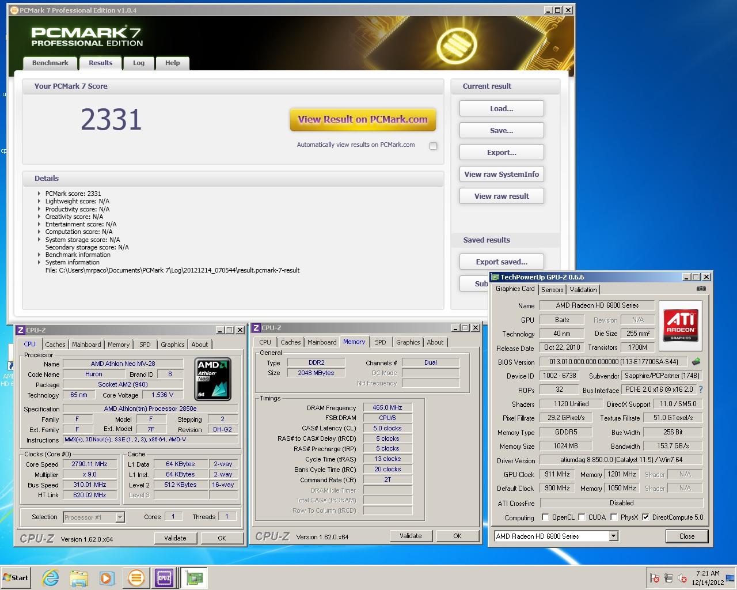The image size is (737, 590).
Task: Click the System storage score: N/A row
Action: click(82, 240)
